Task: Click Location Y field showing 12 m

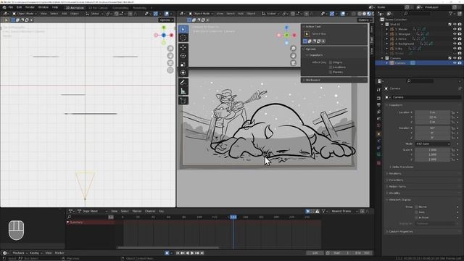Action: (433, 117)
